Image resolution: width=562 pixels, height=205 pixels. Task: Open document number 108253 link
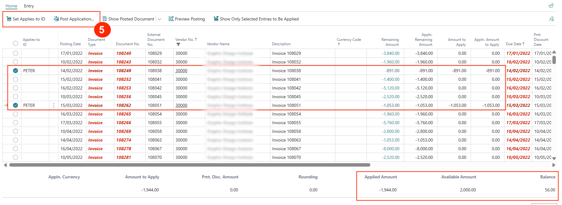click(x=124, y=88)
